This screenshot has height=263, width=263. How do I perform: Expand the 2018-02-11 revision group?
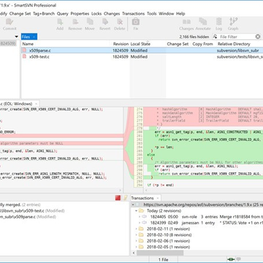click(137, 229)
